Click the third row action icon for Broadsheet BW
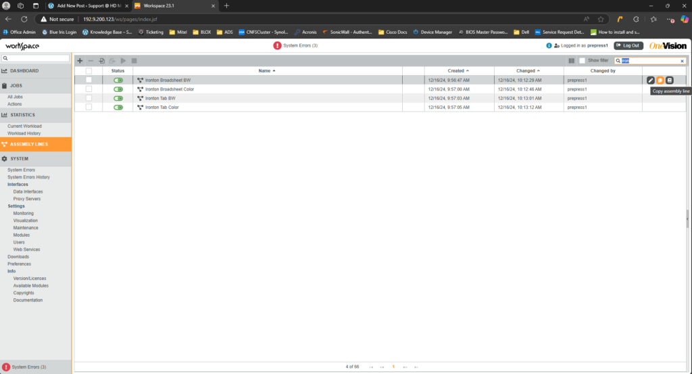 670,80
